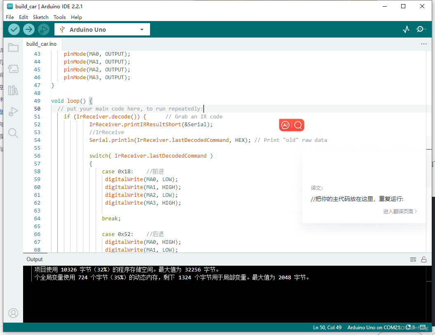Image resolution: width=435 pixels, height=335 pixels.
Task: Open the Sketchbook folder sidebar icon
Action: click(x=13, y=47)
